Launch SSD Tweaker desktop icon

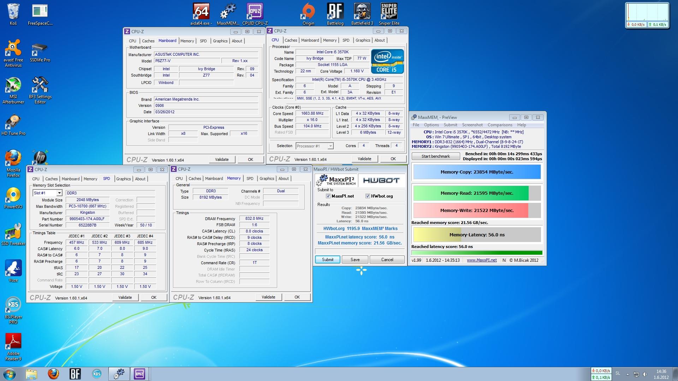(x=13, y=235)
